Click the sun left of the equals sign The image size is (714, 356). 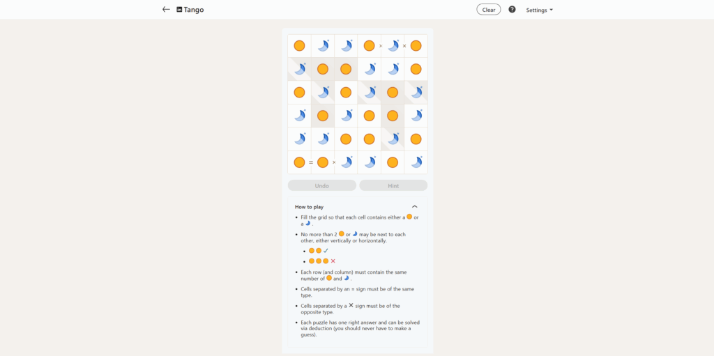299,162
